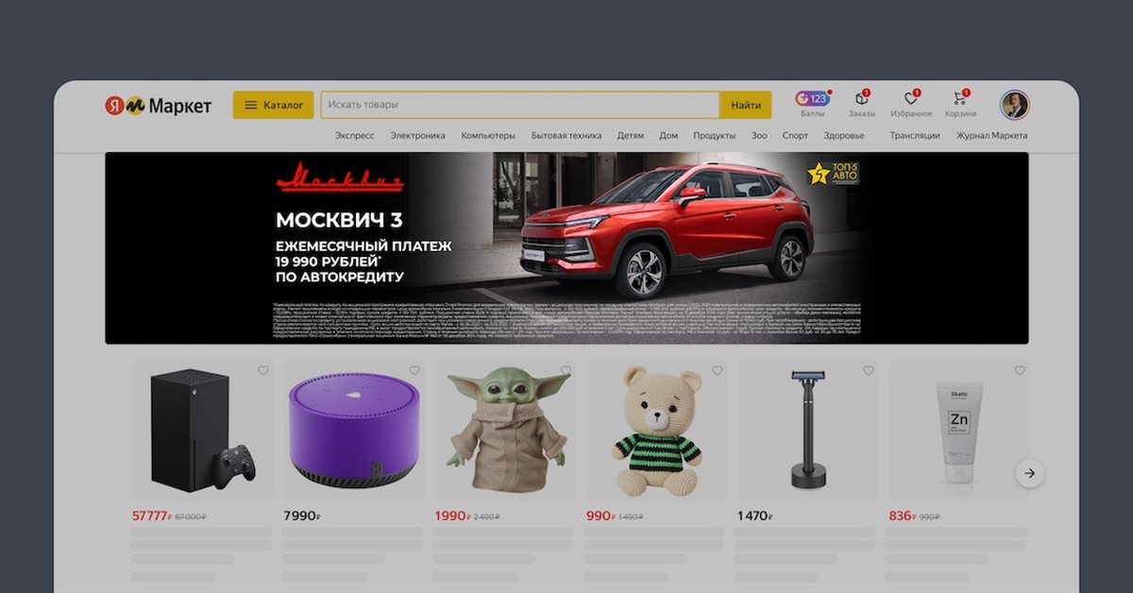Click the Найти search button
Viewport: 1133px width, 593px height.
[x=745, y=105]
